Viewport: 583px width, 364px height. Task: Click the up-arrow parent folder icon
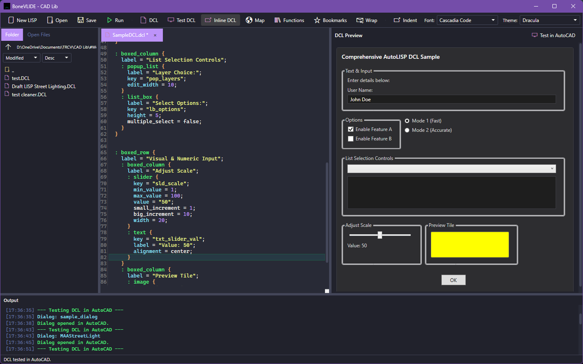pyautogui.click(x=8, y=47)
